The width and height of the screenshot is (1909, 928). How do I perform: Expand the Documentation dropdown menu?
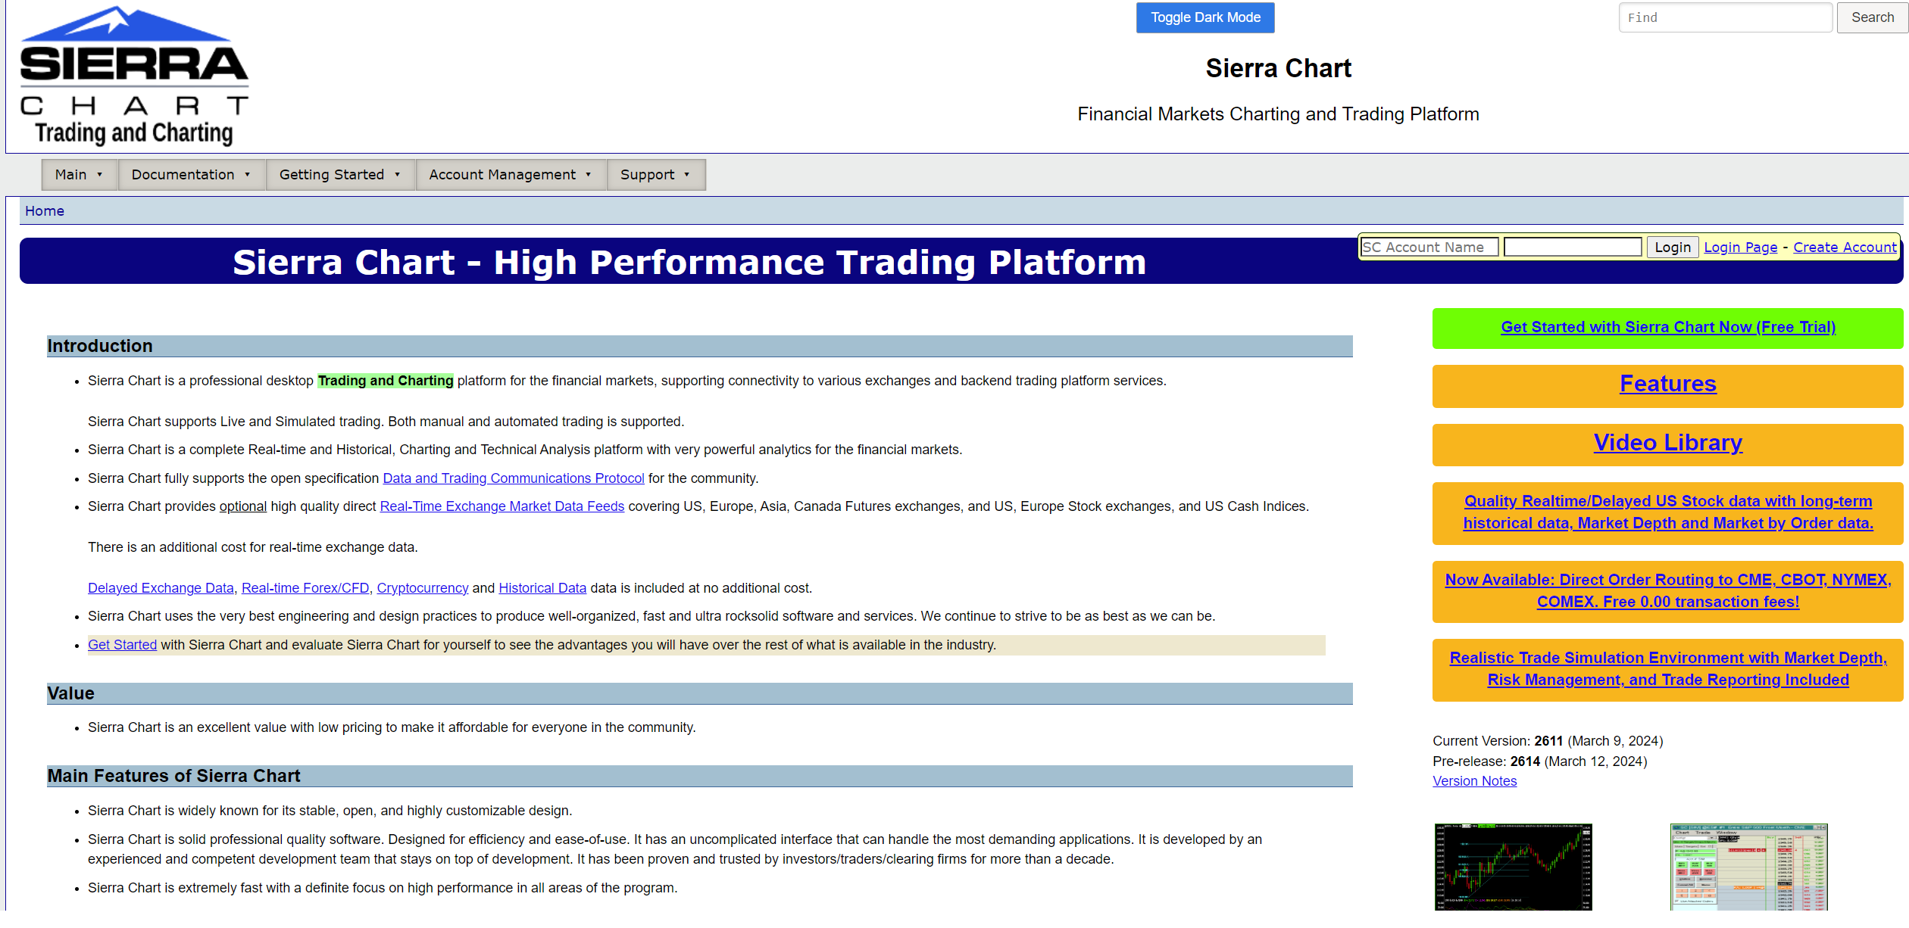click(191, 175)
